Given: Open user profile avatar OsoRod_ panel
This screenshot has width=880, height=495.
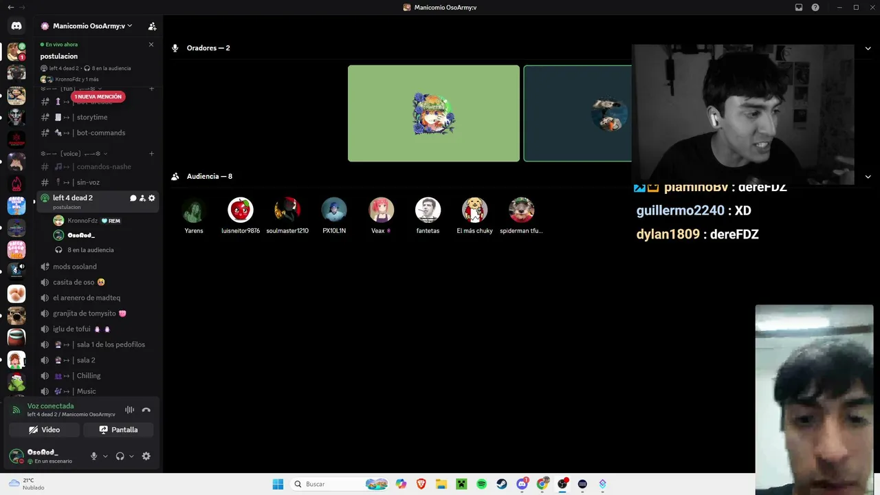Looking at the screenshot, I should [16, 456].
